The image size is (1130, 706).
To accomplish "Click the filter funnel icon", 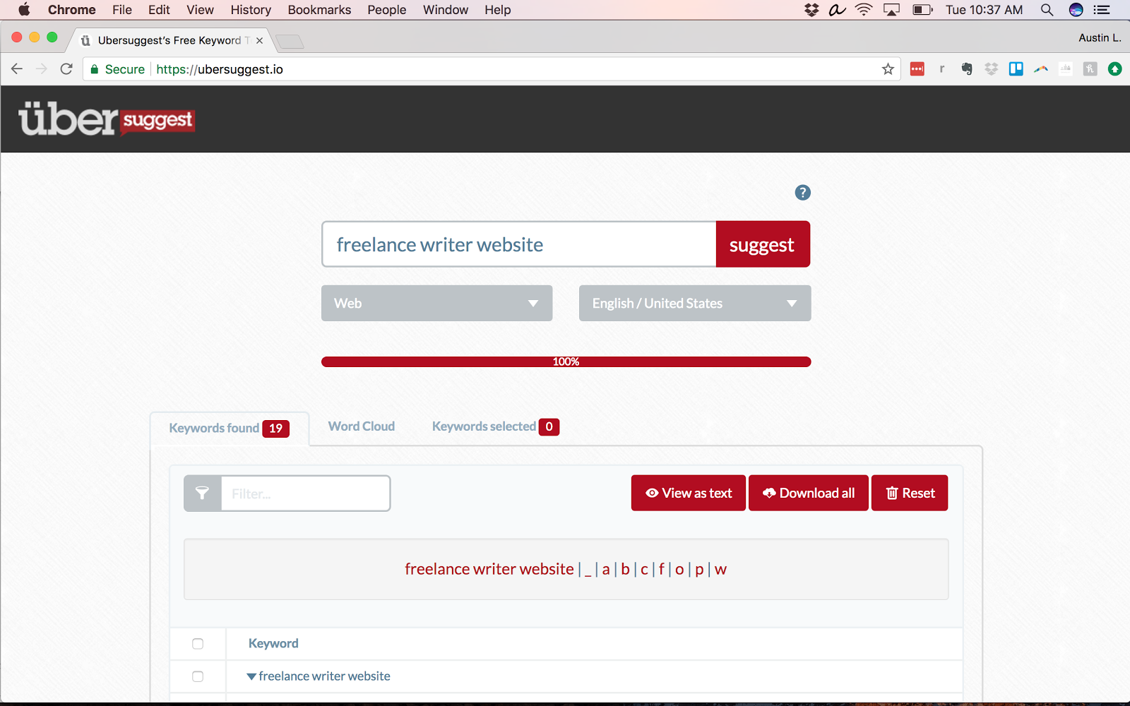I will coord(203,493).
